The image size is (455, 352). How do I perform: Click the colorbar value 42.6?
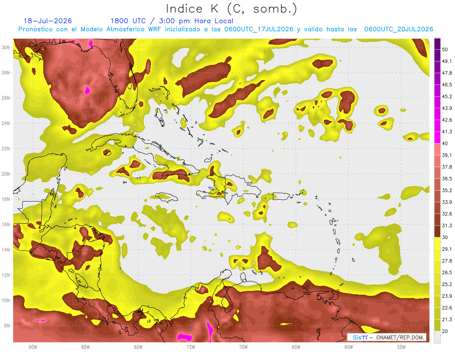click(447, 120)
